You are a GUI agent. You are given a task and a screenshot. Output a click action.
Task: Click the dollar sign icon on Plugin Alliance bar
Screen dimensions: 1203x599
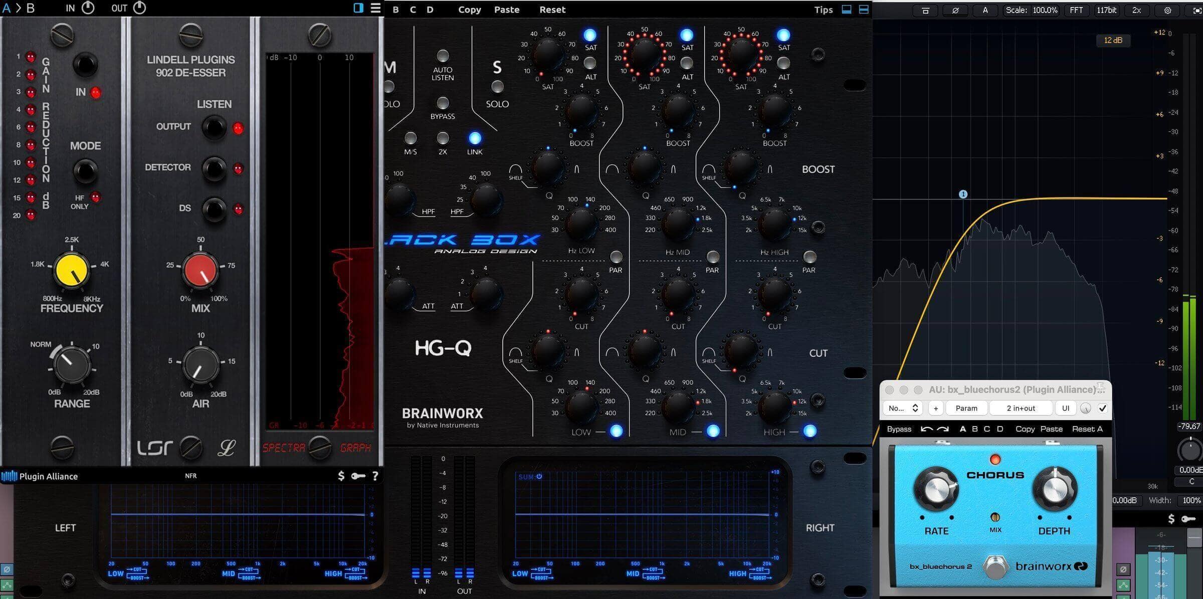341,476
